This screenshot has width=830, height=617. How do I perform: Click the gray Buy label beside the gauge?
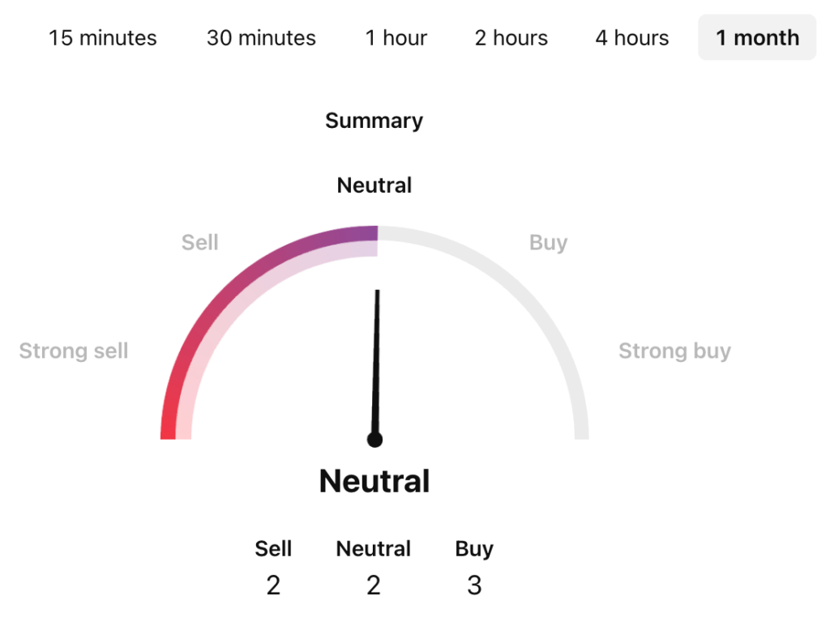[548, 242]
